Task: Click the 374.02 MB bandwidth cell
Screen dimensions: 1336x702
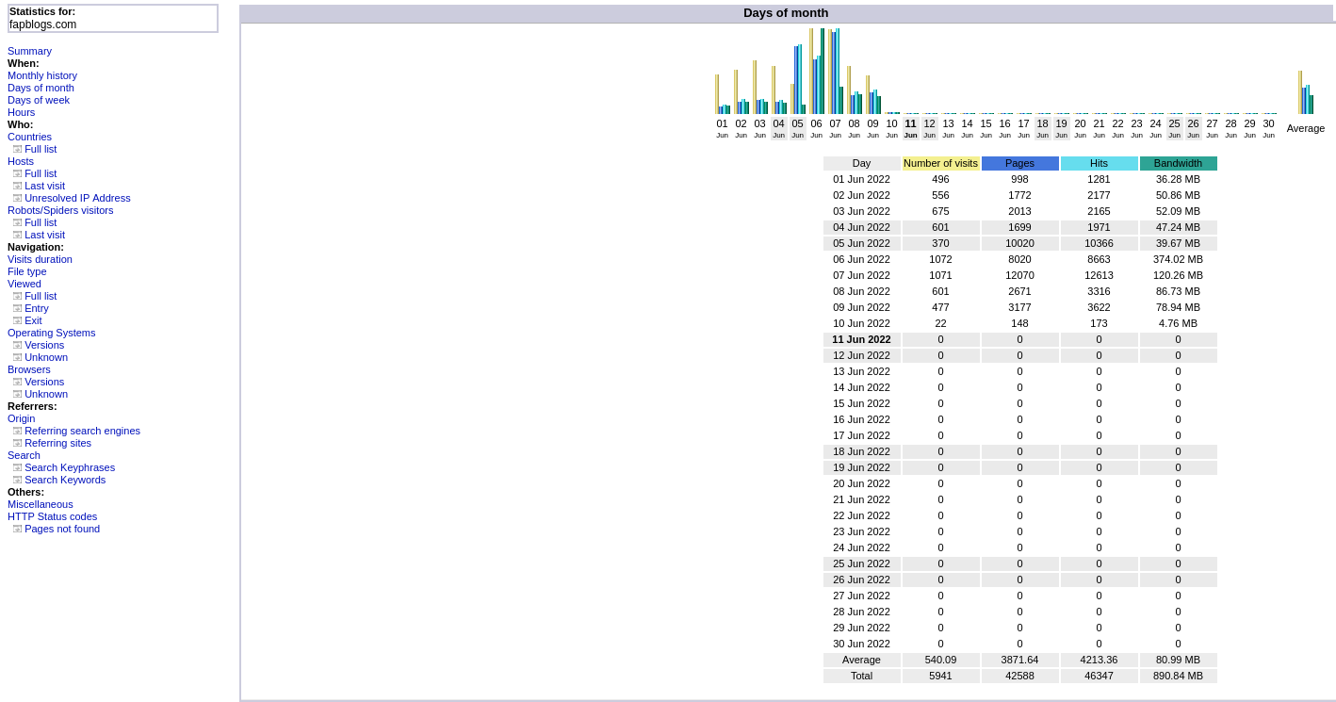Action: pos(1178,259)
